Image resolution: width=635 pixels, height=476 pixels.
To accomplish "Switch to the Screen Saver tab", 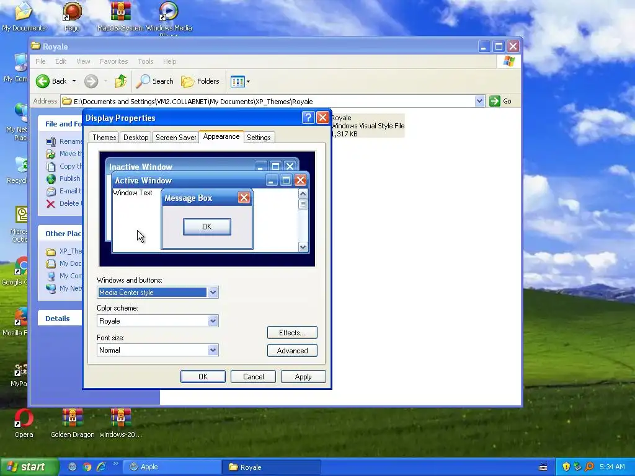I will click(x=175, y=138).
